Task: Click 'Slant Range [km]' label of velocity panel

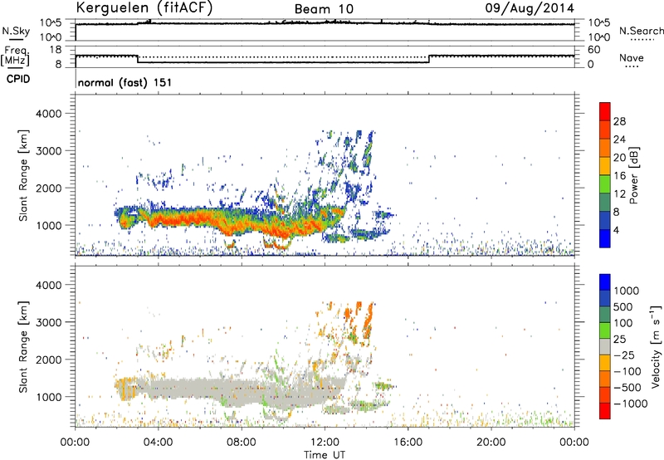Action: pos(23,347)
